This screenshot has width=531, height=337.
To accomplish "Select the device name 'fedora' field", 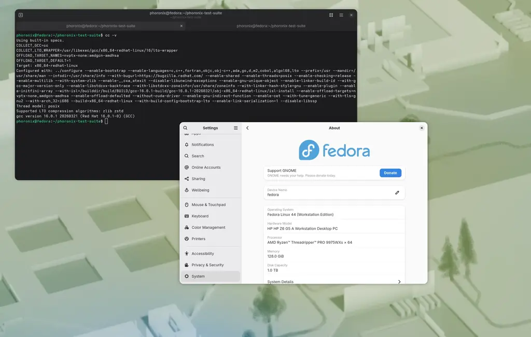I will [334, 193].
